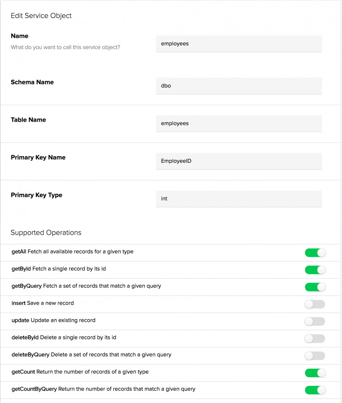342x403 pixels.
Task: Click inside the Table Name input
Action: 239,123
